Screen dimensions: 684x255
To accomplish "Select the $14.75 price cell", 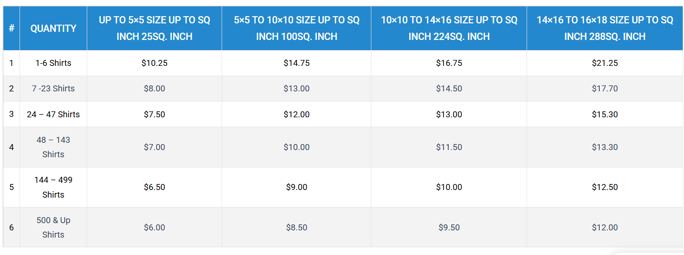I will (296, 63).
